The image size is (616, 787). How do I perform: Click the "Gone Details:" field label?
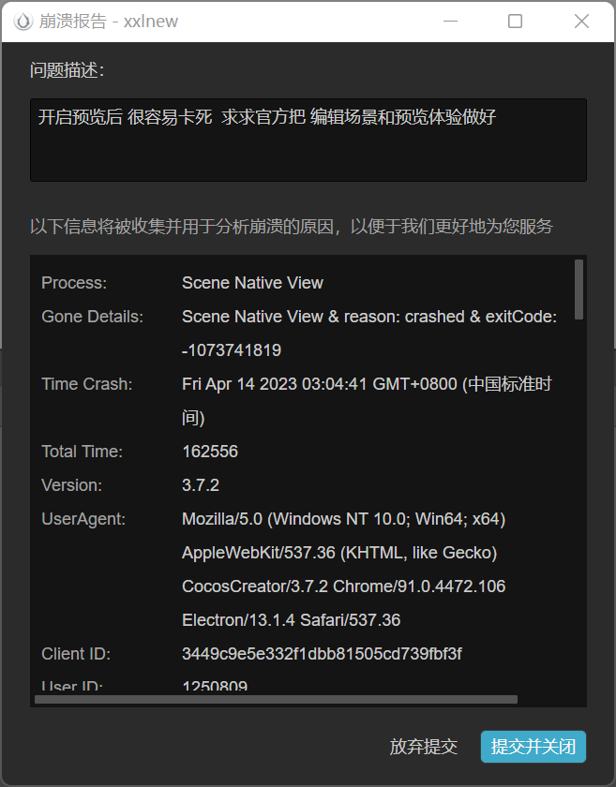[92, 317]
